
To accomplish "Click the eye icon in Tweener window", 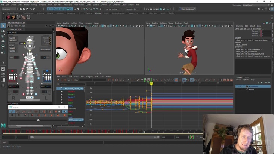I will (x=65, y=111).
